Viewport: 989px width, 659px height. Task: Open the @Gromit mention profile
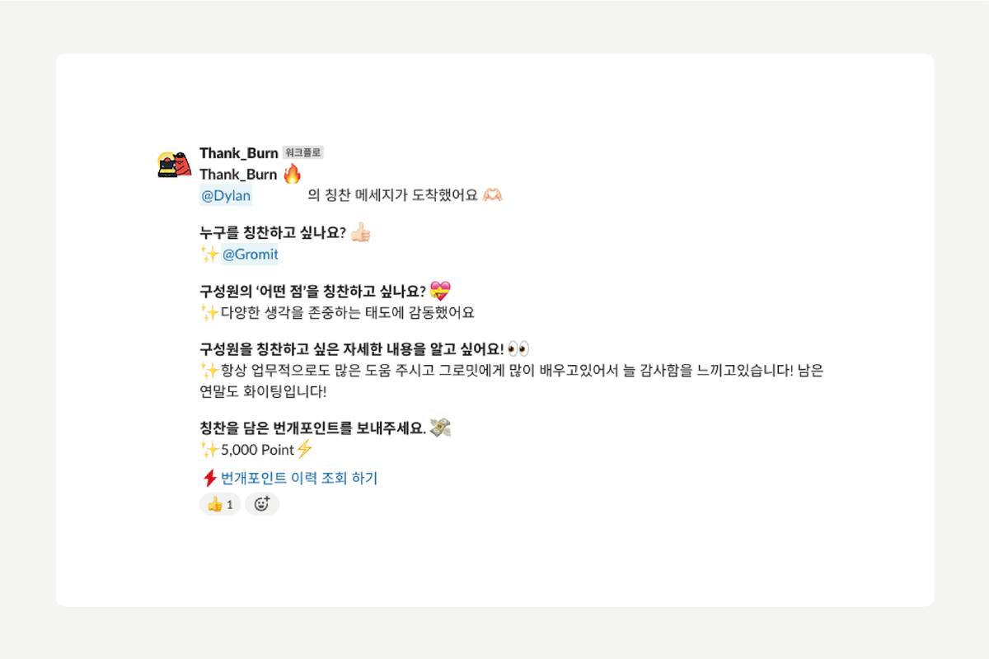(251, 255)
